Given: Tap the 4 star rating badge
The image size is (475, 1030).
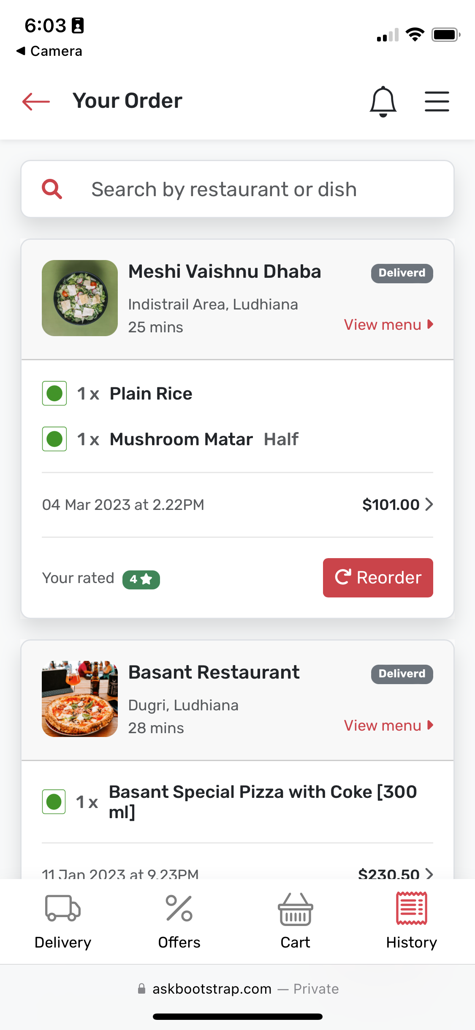Looking at the screenshot, I should [x=141, y=579].
